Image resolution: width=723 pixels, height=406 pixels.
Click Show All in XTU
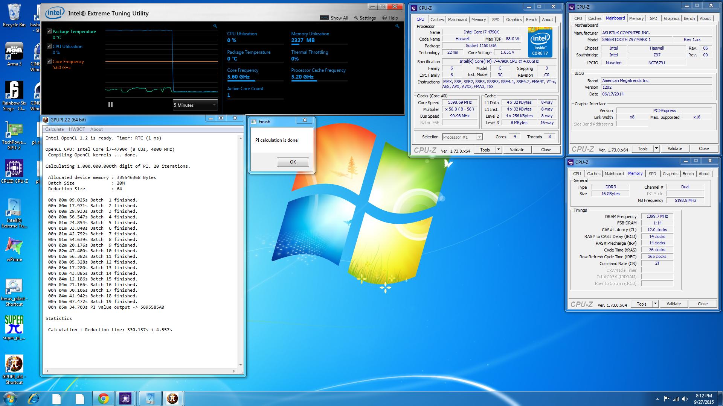pos(334,18)
